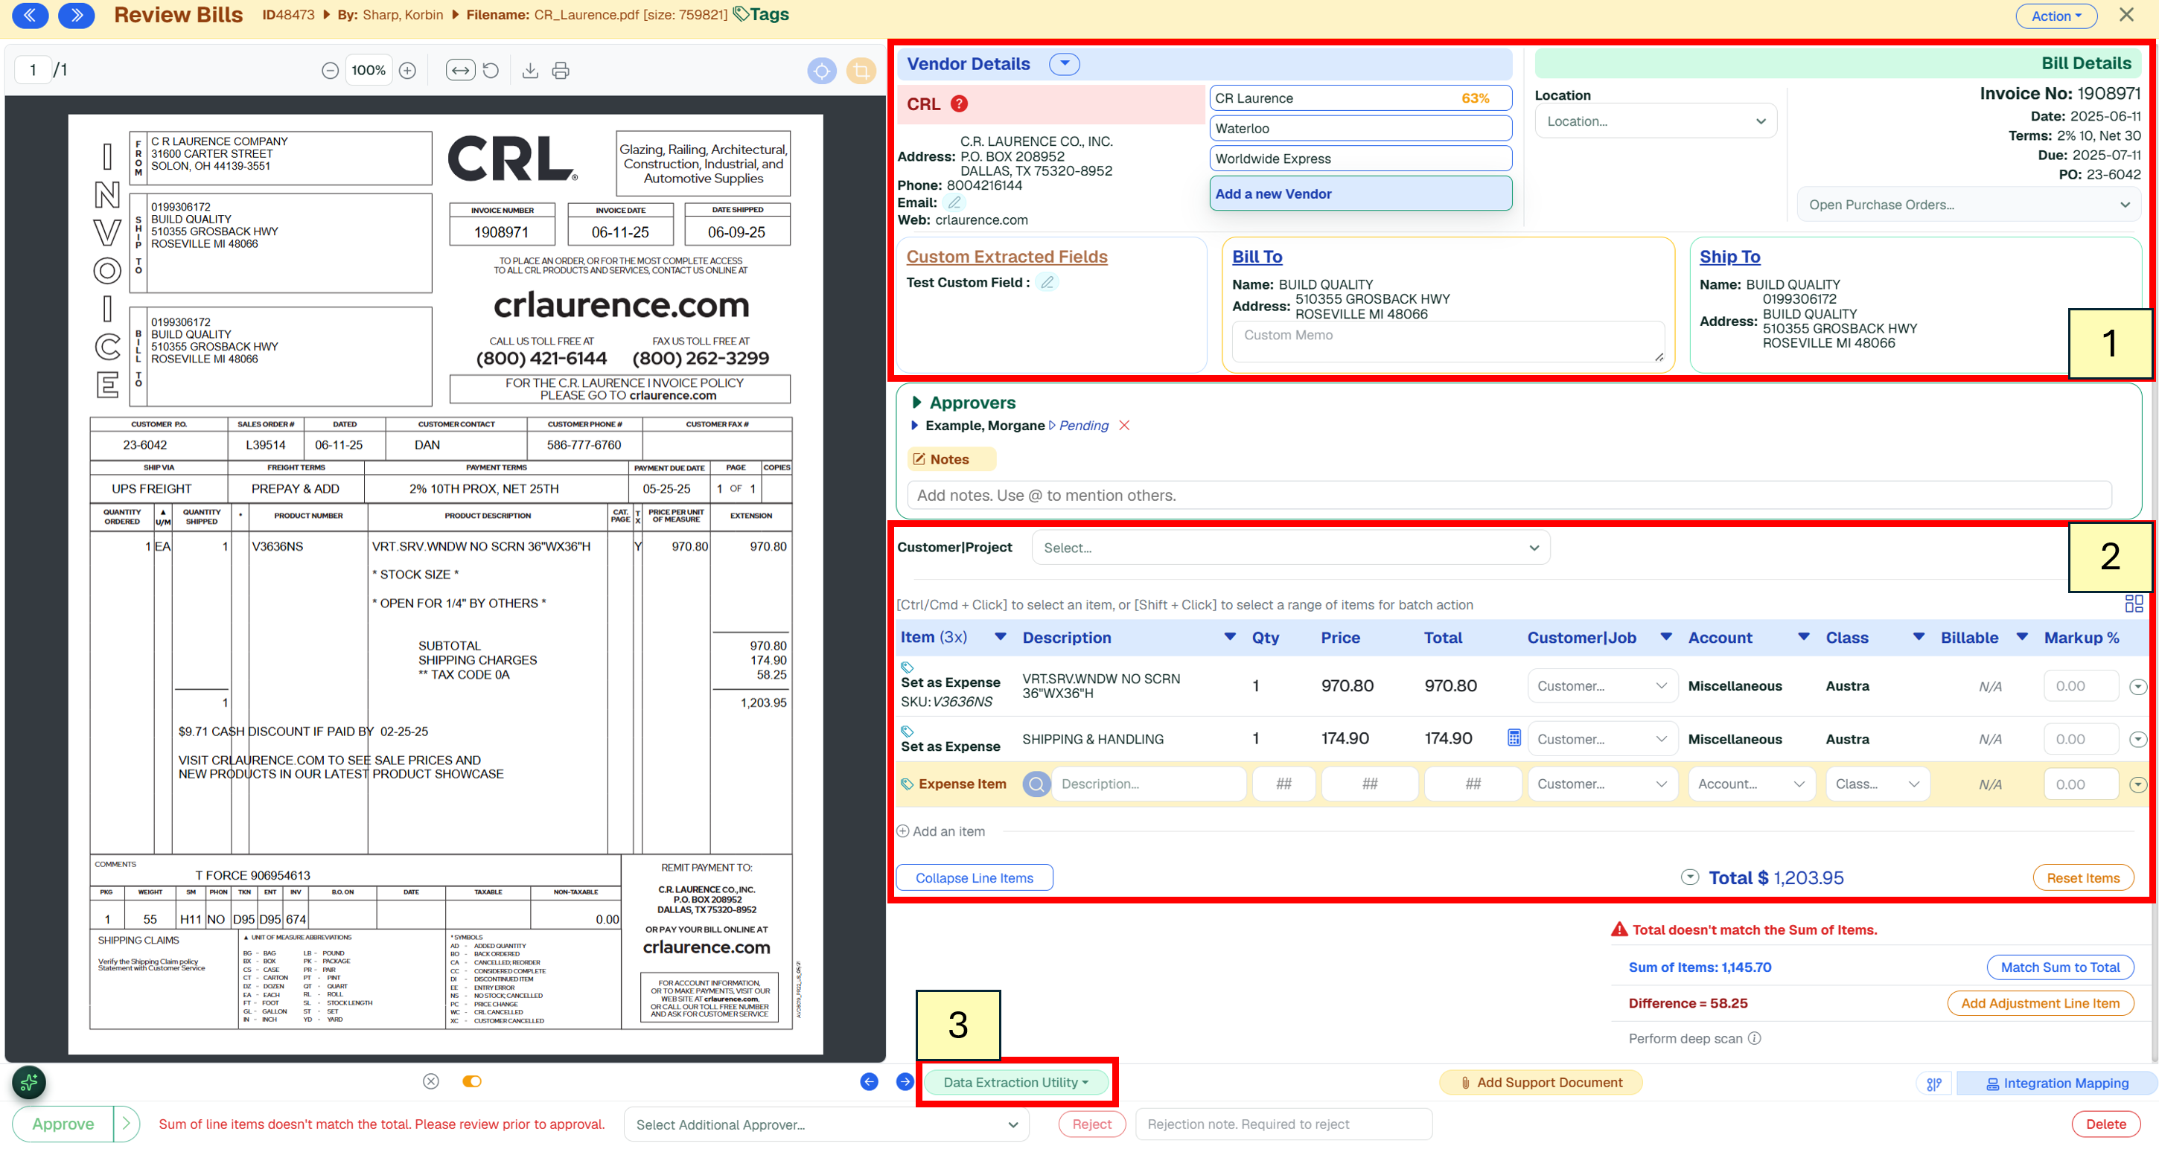Select CR Laurence vendor suggestion

tap(1360, 98)
